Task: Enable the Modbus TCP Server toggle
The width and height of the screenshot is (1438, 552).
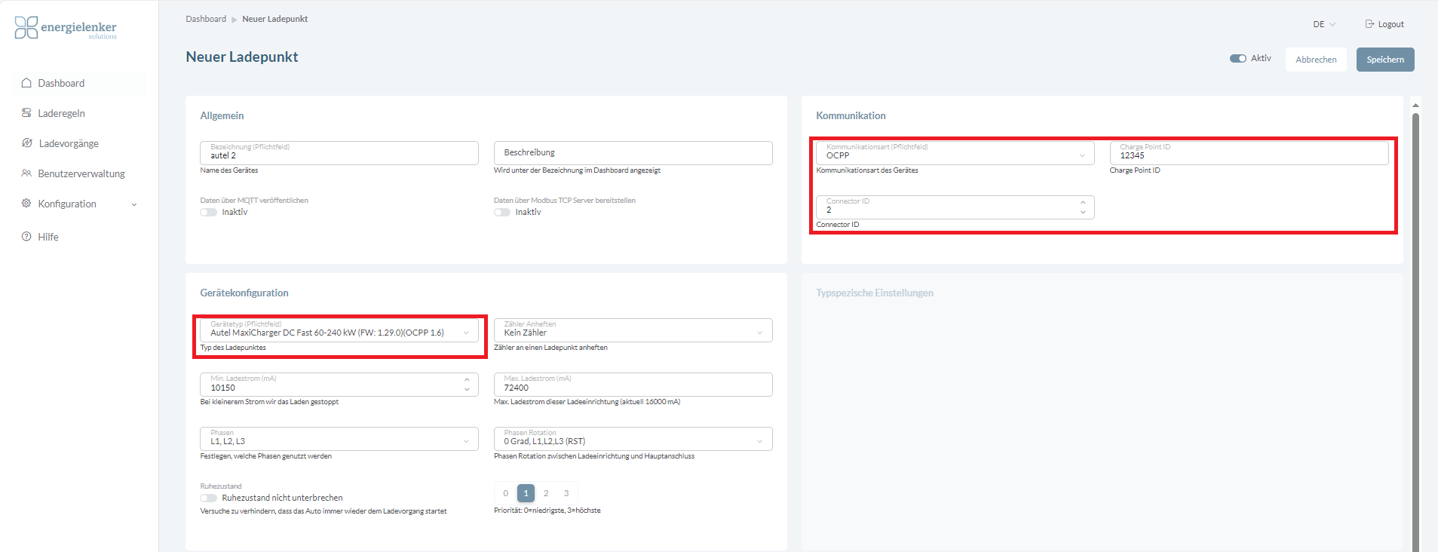Action: [x=502, y=213]
